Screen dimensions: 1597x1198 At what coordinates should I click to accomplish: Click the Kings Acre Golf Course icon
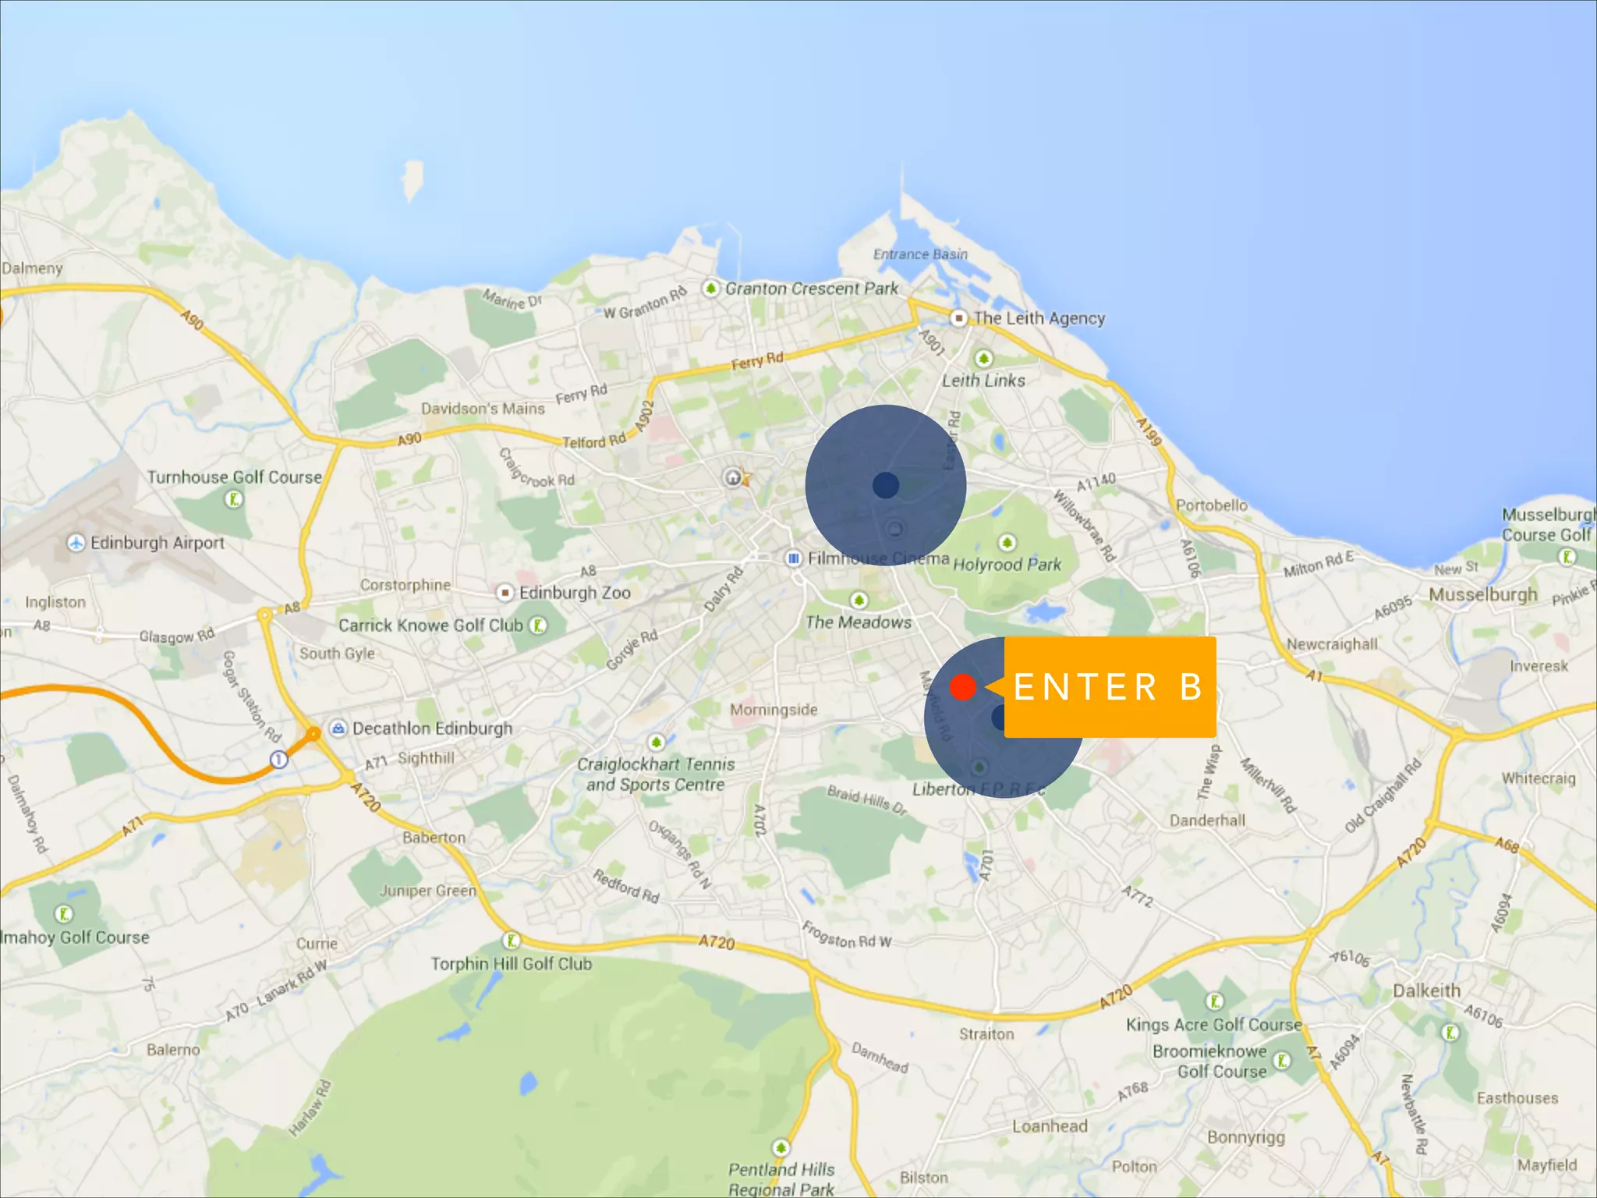(x=1214, y=1001)
